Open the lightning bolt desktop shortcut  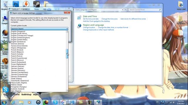[26, 4]
